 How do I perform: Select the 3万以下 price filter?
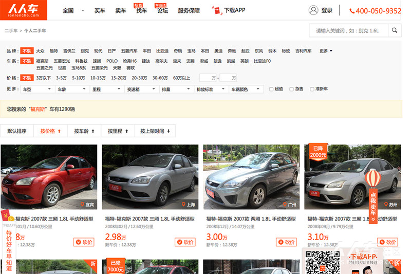[x=44, y=78]
